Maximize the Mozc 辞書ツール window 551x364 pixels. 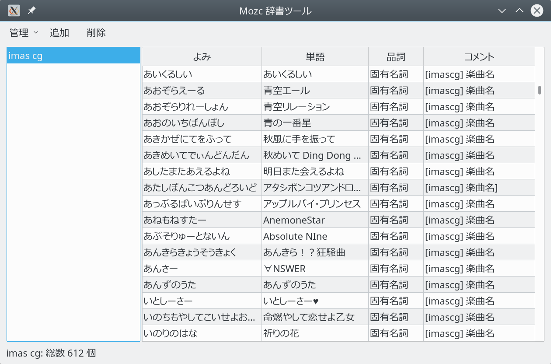520,10
